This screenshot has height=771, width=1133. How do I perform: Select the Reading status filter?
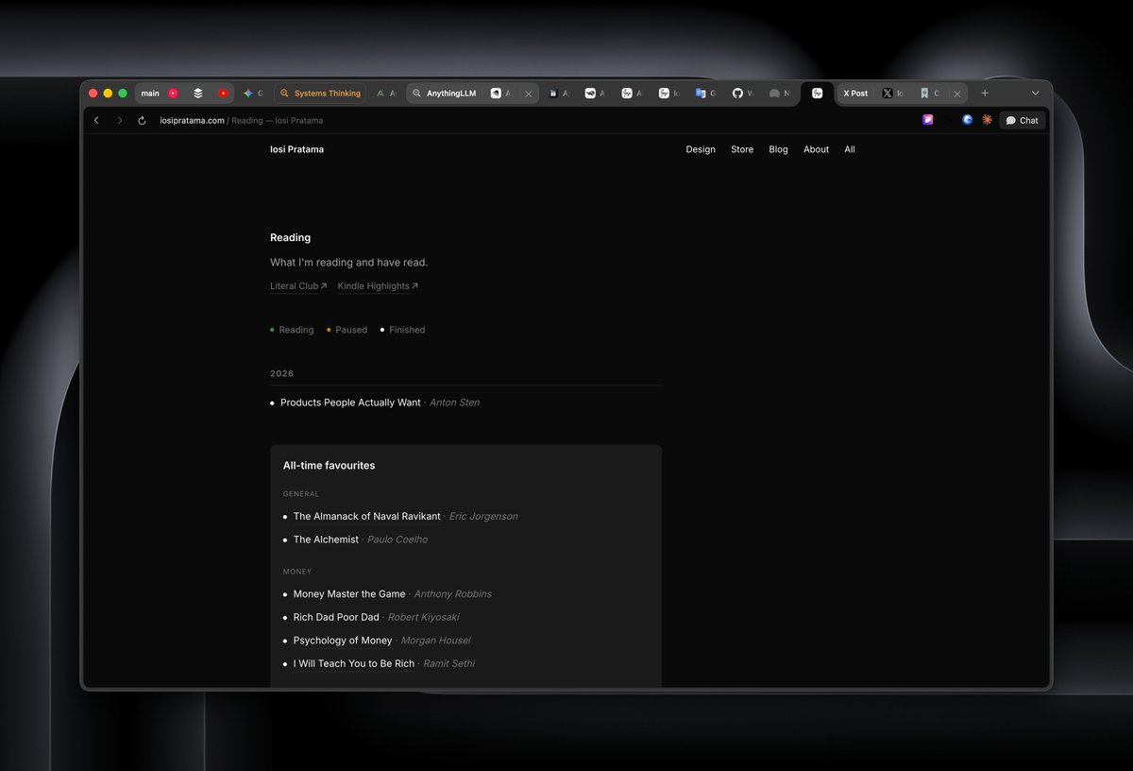coord(292,330)
